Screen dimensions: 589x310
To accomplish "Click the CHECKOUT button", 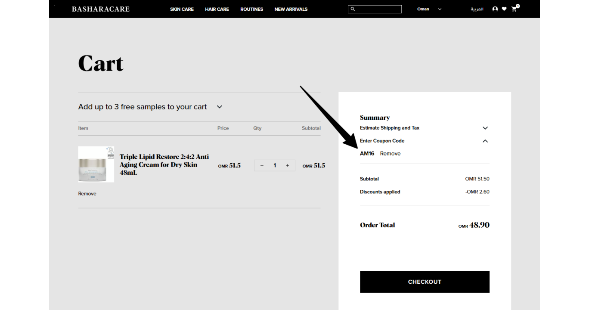I will tap(425, 282).
